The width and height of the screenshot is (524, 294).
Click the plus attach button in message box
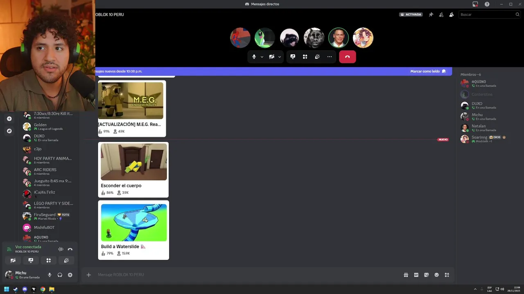click(x=88, y=275)
